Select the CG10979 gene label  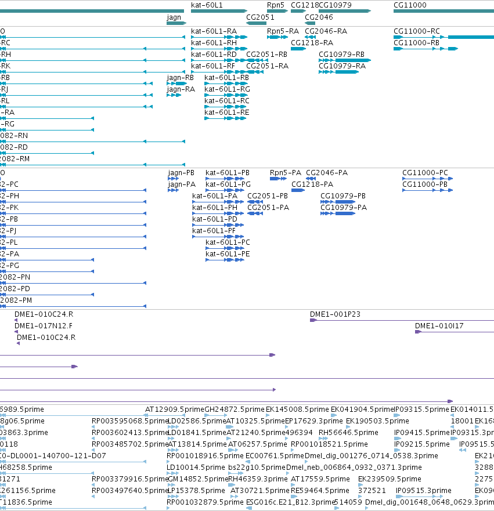point(335,5)
